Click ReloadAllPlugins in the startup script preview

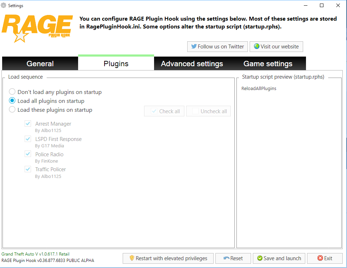point(259,88)
